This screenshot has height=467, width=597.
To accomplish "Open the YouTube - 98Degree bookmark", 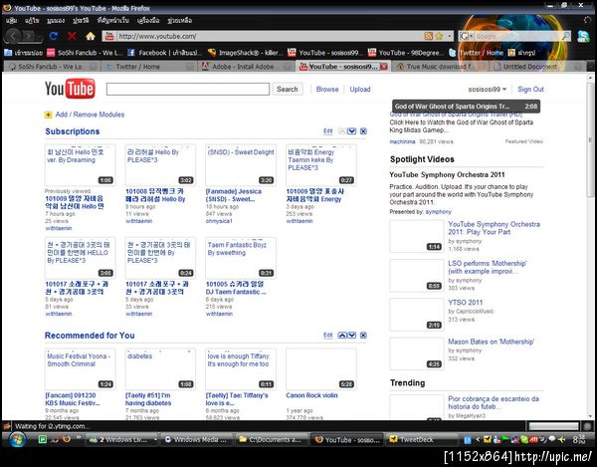I will pyautogui.click(x=406, y=53).
